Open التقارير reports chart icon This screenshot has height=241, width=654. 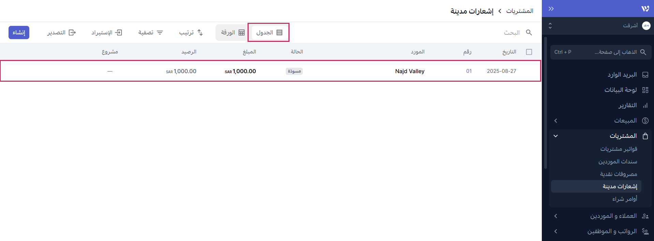pos(645,106)
